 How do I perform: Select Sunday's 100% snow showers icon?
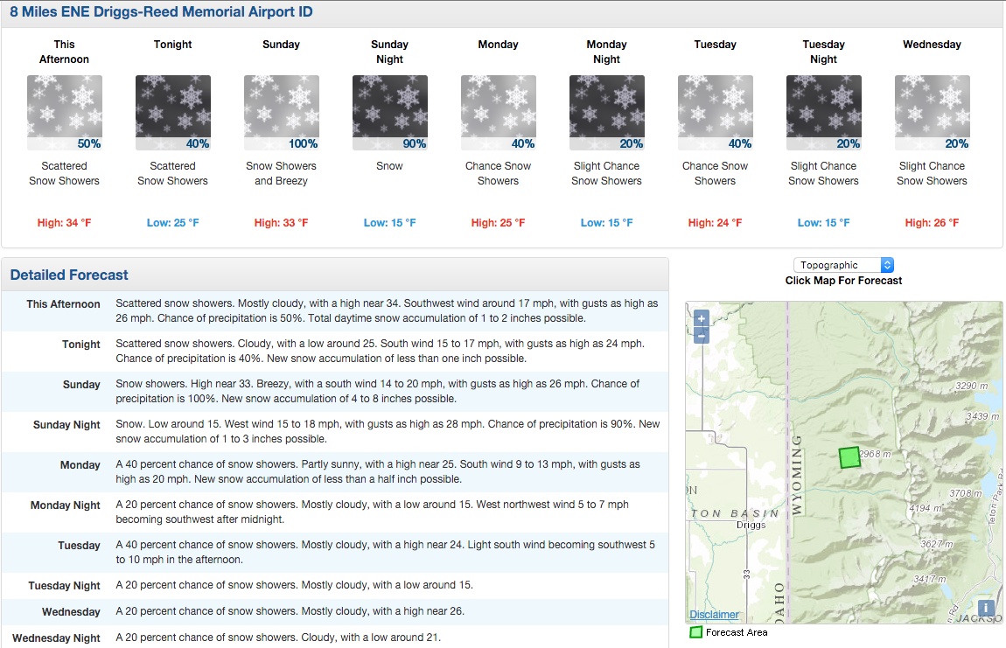pos(281,113)
